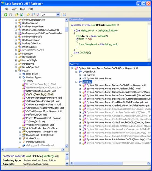Select NotifyDefault(Boolean) : Void method
152x171 pixels.
pos(41,91)
